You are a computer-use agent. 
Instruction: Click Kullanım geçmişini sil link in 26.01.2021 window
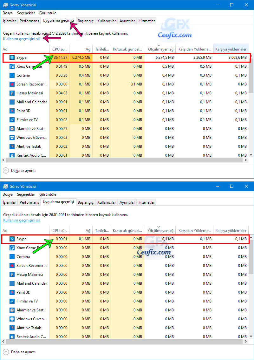(x=21, y=220)
